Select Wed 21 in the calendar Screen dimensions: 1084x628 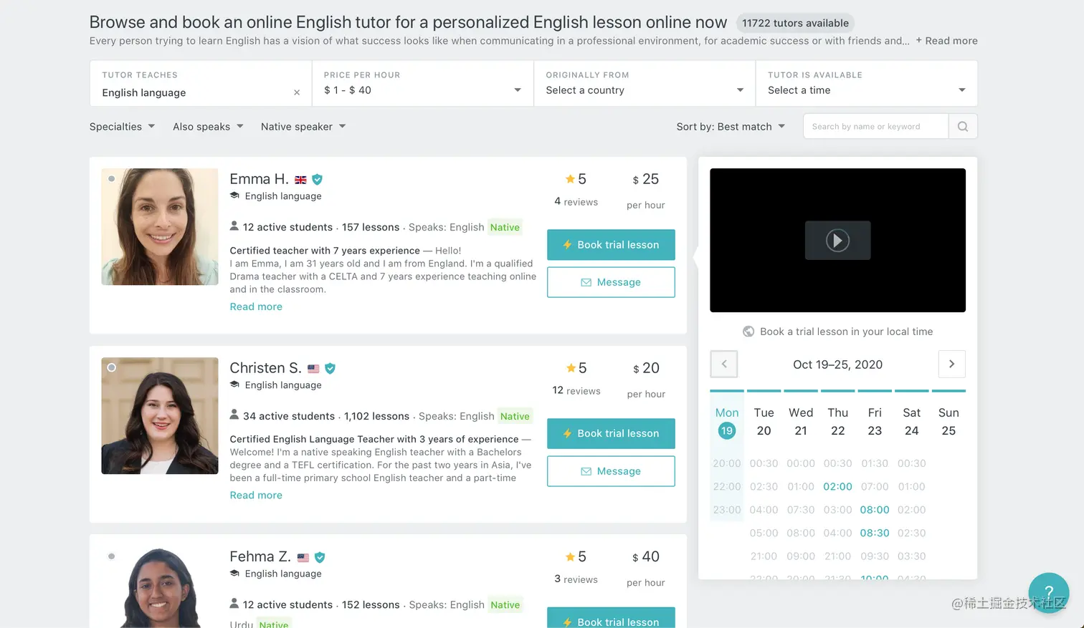pos(801,422)
